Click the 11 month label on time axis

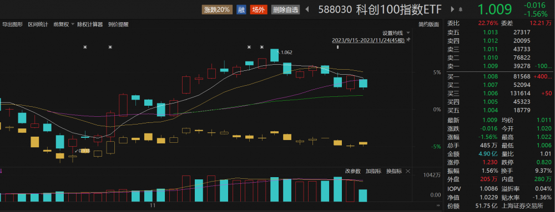click(x=153, y=205)
